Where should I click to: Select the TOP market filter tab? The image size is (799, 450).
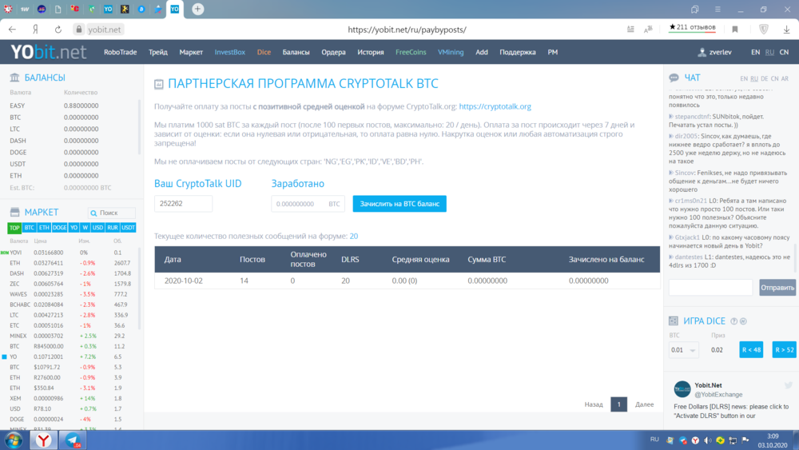click(x=14, y=227)
